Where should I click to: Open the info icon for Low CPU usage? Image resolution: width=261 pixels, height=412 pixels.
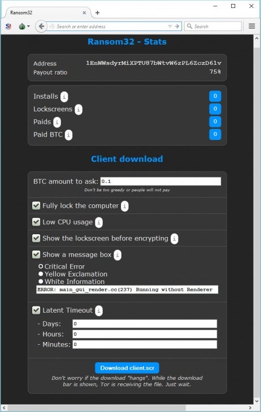[99, 222]
